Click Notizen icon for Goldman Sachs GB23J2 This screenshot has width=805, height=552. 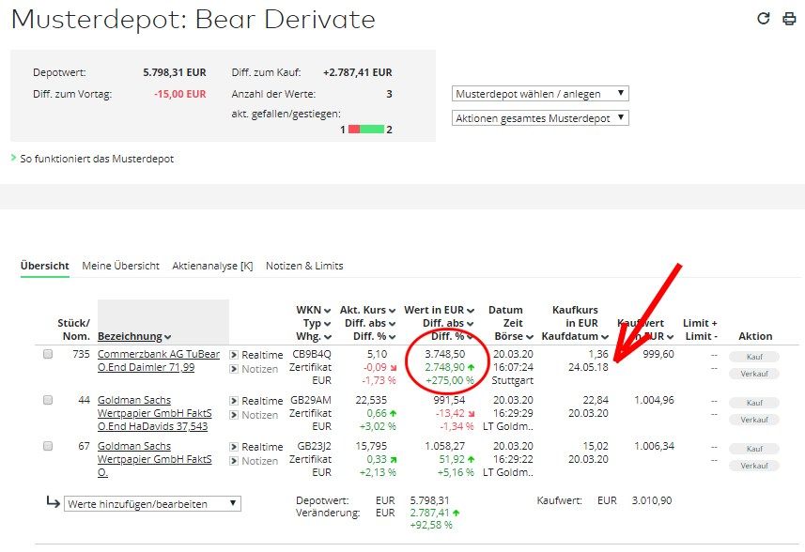pyautogui.click(x=234, y=461)
